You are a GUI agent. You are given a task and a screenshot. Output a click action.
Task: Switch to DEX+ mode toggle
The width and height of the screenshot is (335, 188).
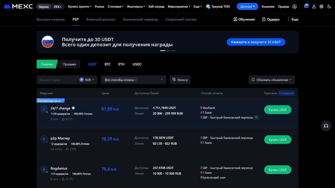point(58,7)
